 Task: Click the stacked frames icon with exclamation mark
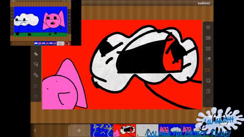point(208,80)
